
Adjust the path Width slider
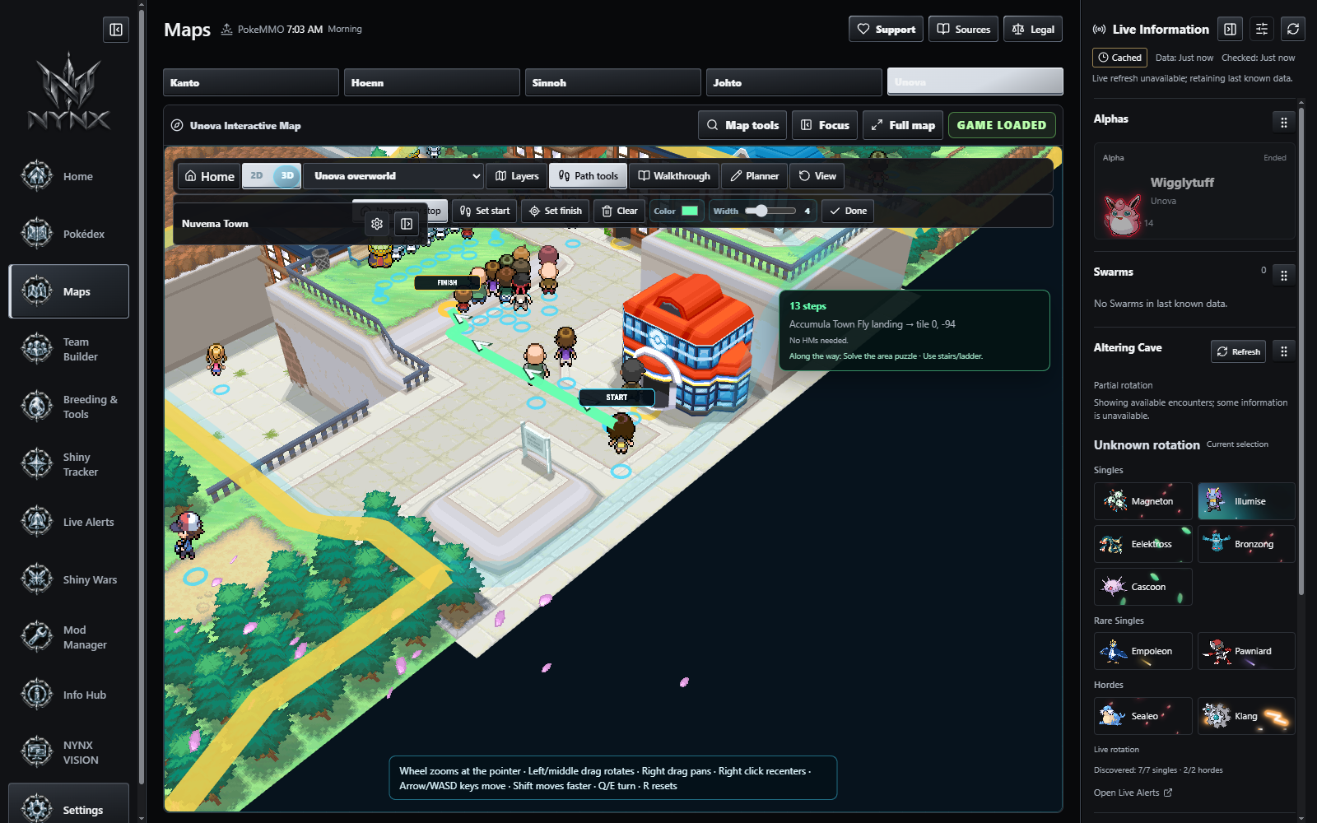tap(770, 211)
